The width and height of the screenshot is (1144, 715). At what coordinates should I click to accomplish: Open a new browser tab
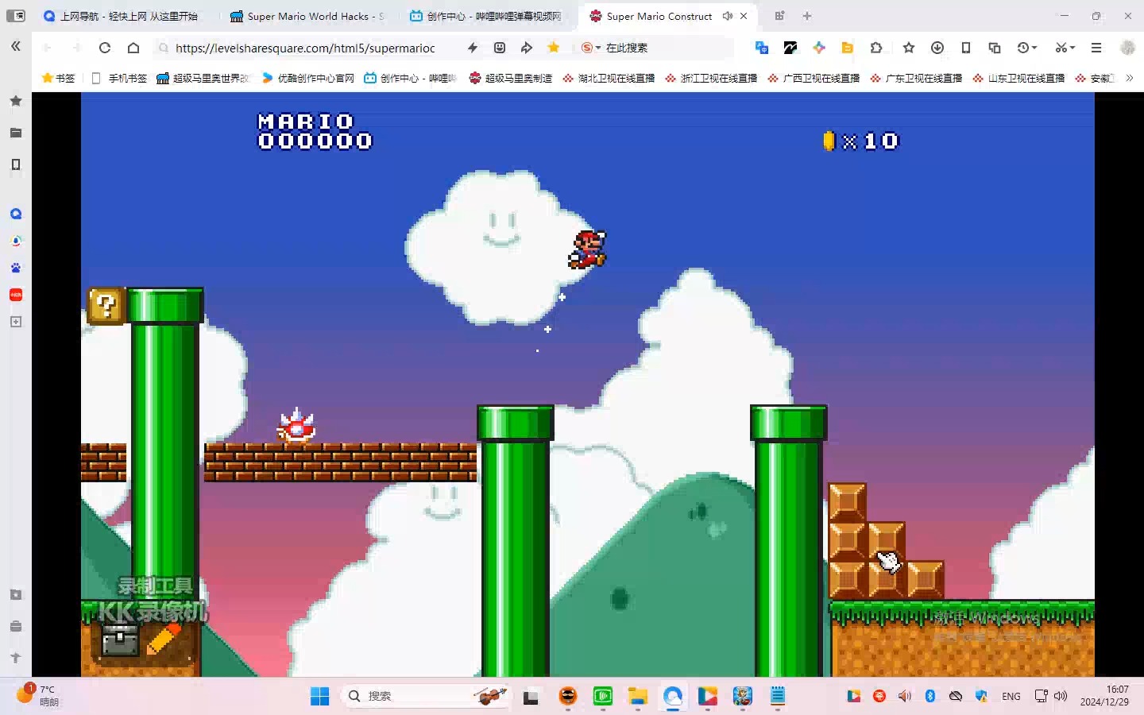(807, 16)
